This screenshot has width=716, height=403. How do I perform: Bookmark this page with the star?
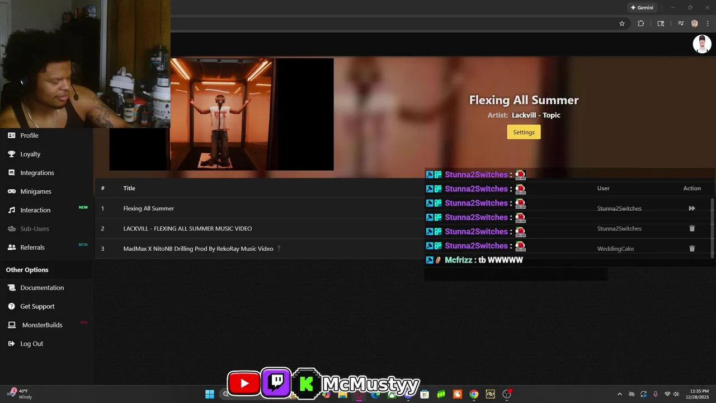(x=622, y=24)
